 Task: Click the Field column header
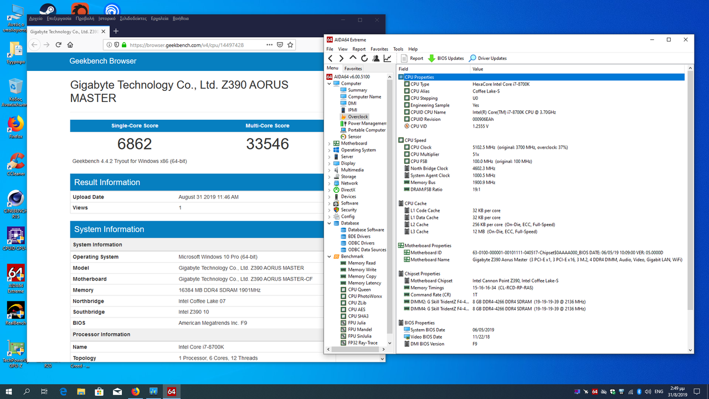(434, 69)
